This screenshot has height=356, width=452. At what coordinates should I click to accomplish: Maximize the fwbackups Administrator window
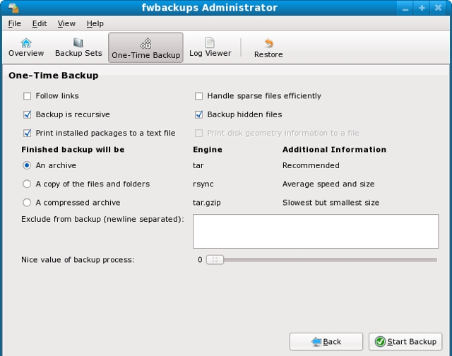422,8
